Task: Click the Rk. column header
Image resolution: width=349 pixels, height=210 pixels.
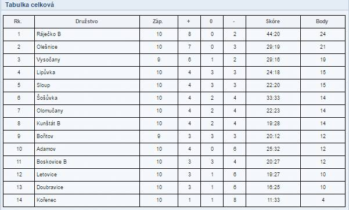Action: (x=19, y=21)
